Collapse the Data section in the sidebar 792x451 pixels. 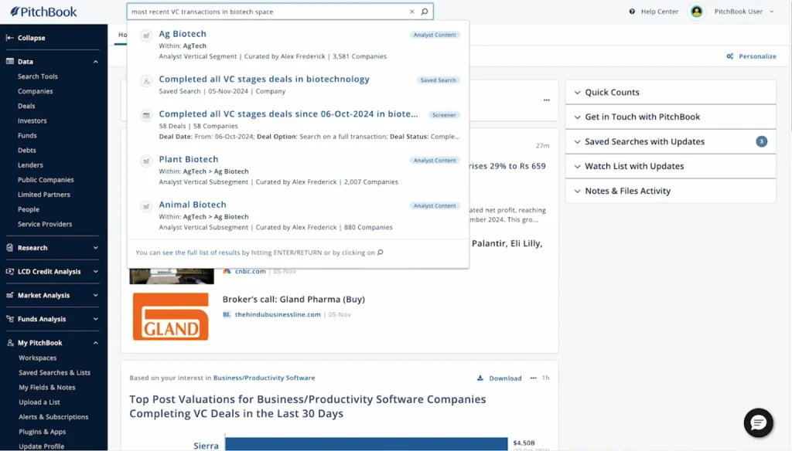(x=95, y=61)
